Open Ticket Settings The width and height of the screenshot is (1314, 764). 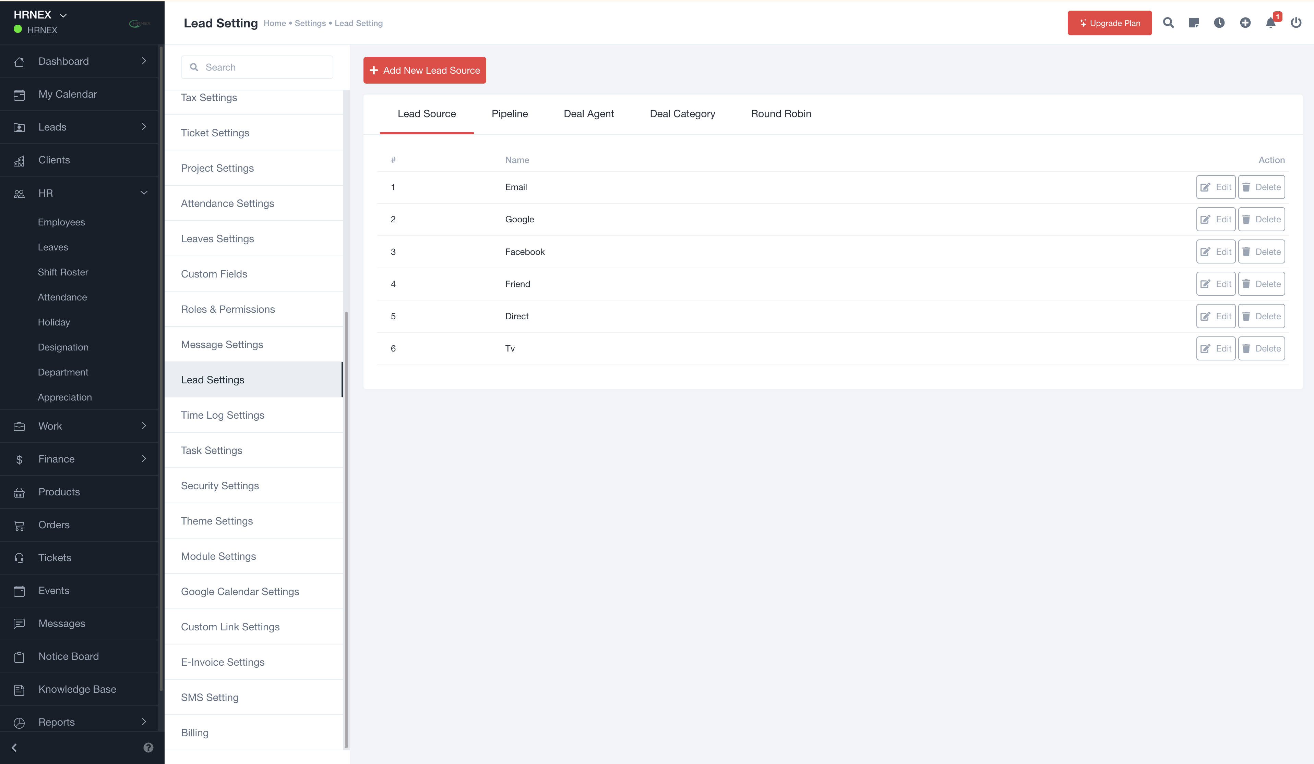254,133
